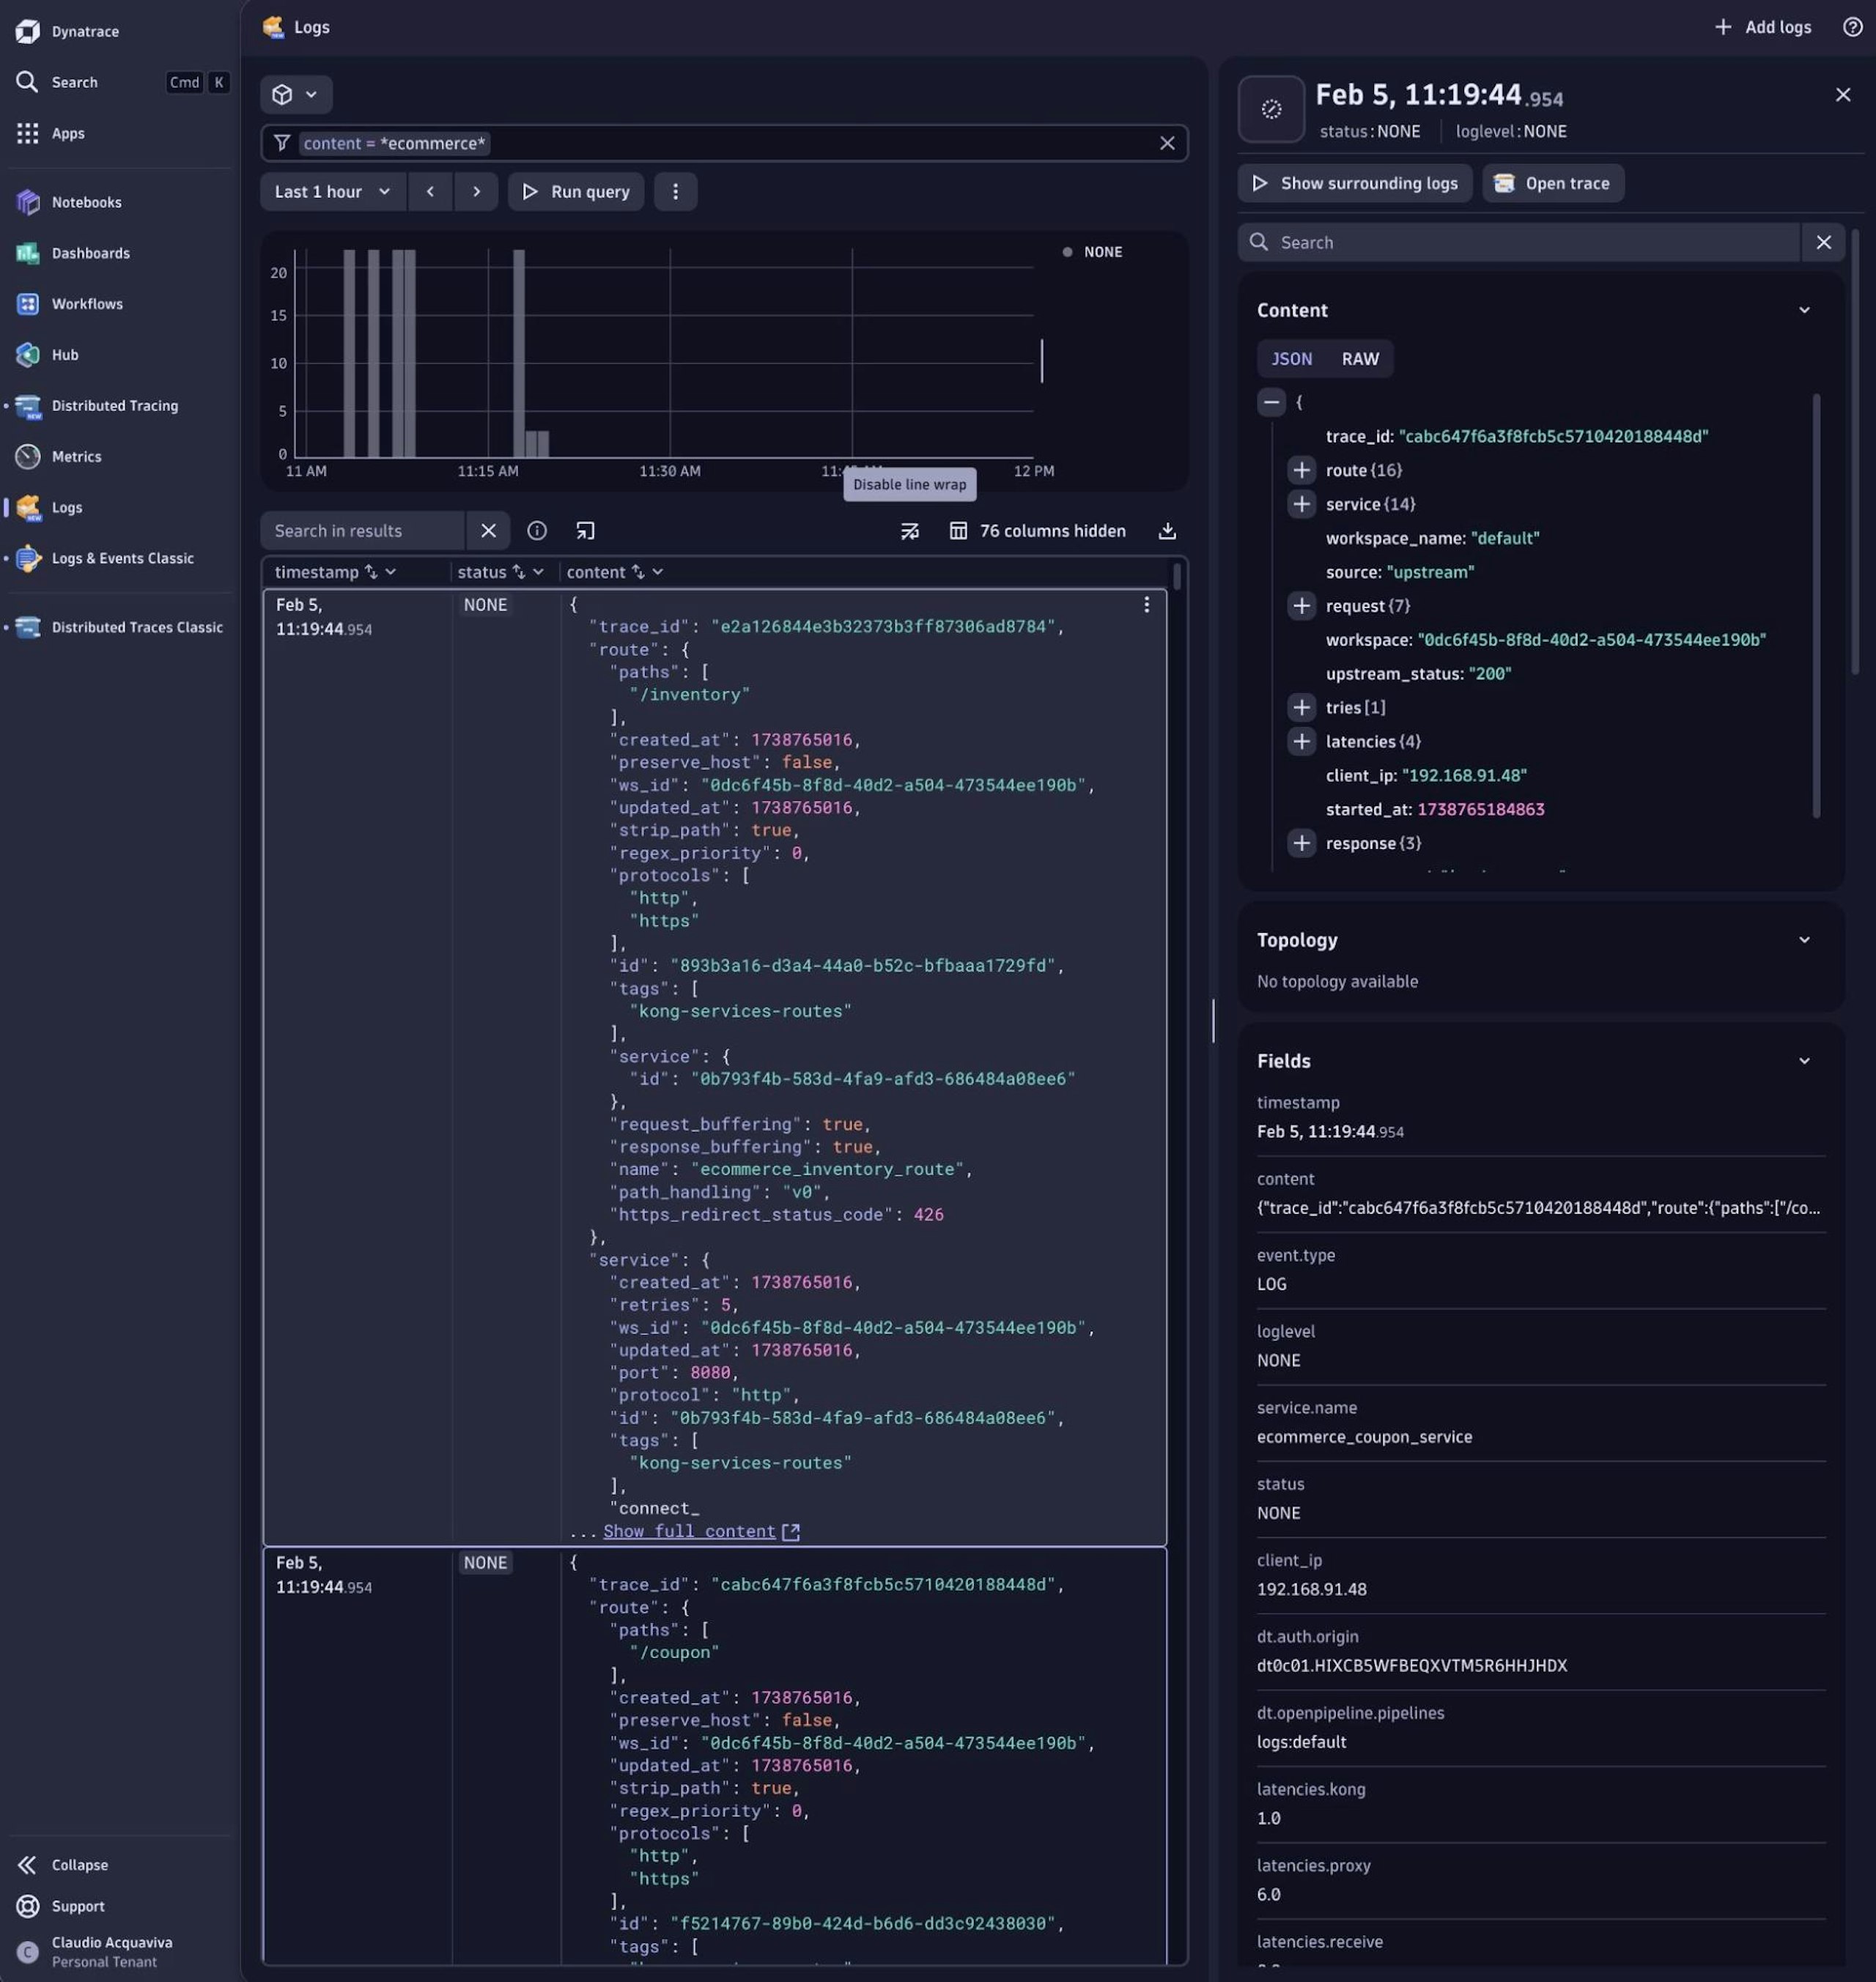Switch content view to RAW
The image size is (1876, 1982).
click(1359, 359)
